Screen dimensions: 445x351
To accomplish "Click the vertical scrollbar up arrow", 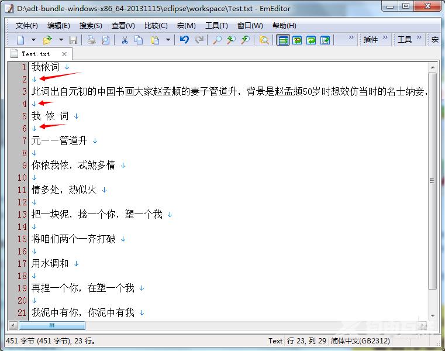I will pos(433,67).
